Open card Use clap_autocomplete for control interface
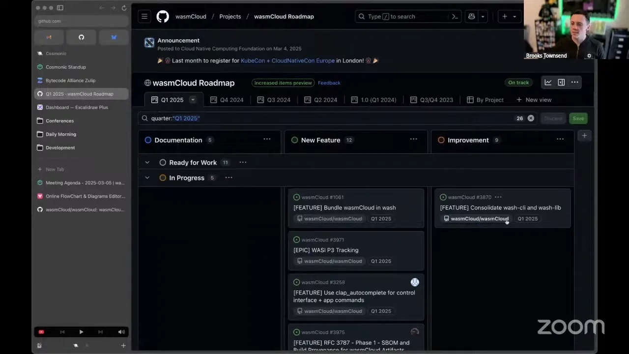629x354 pixels. 354,296
